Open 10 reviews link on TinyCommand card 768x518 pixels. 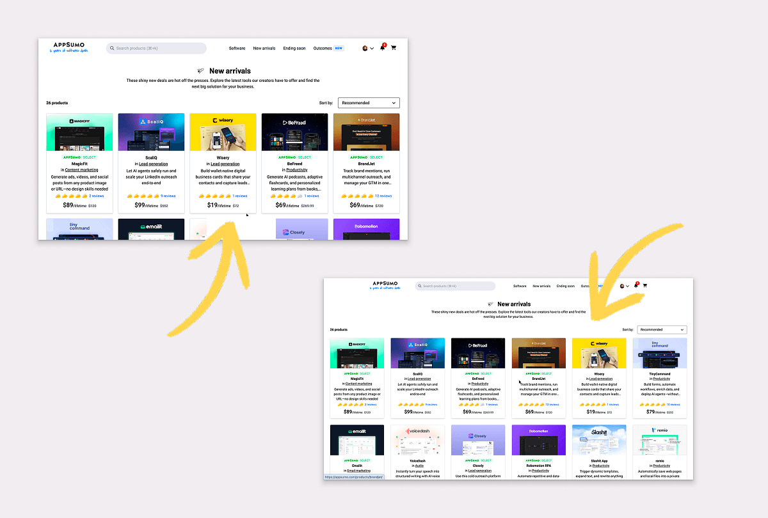673,405
